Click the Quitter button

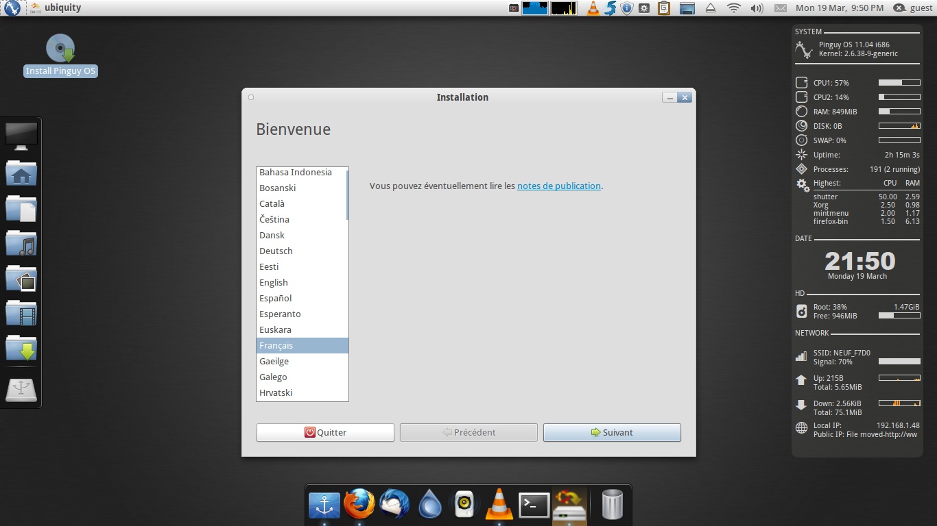tap(325, 432)
